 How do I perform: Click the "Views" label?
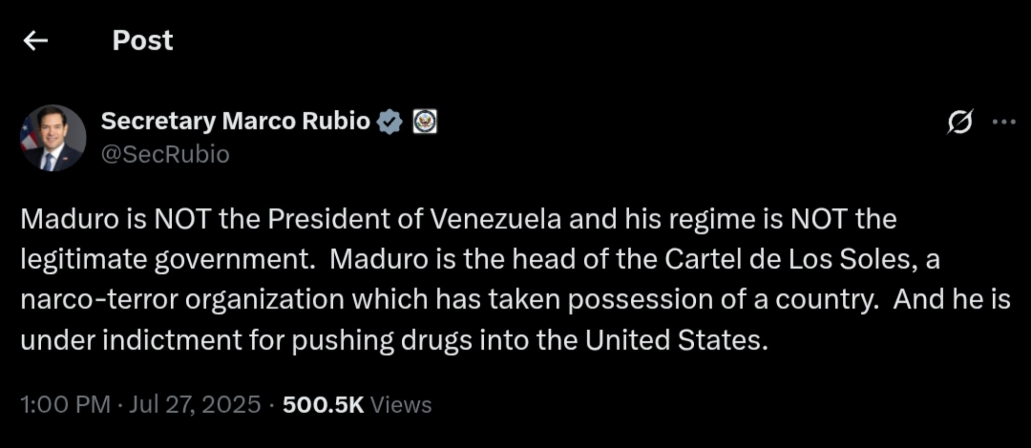tap(401, 405)
